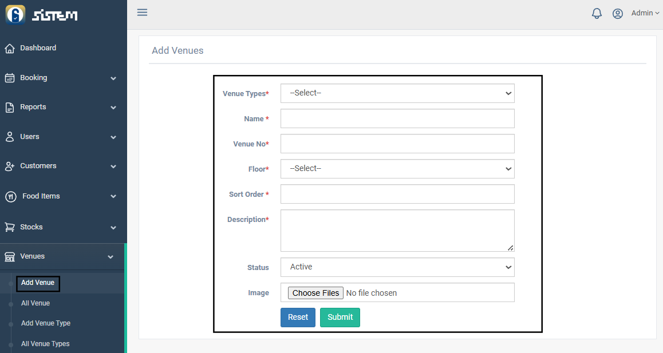The height and width of the screenshot is (353, 663).
Task: Click the Reports document icon
Action: pyautogui.click(x=10, y=108)
